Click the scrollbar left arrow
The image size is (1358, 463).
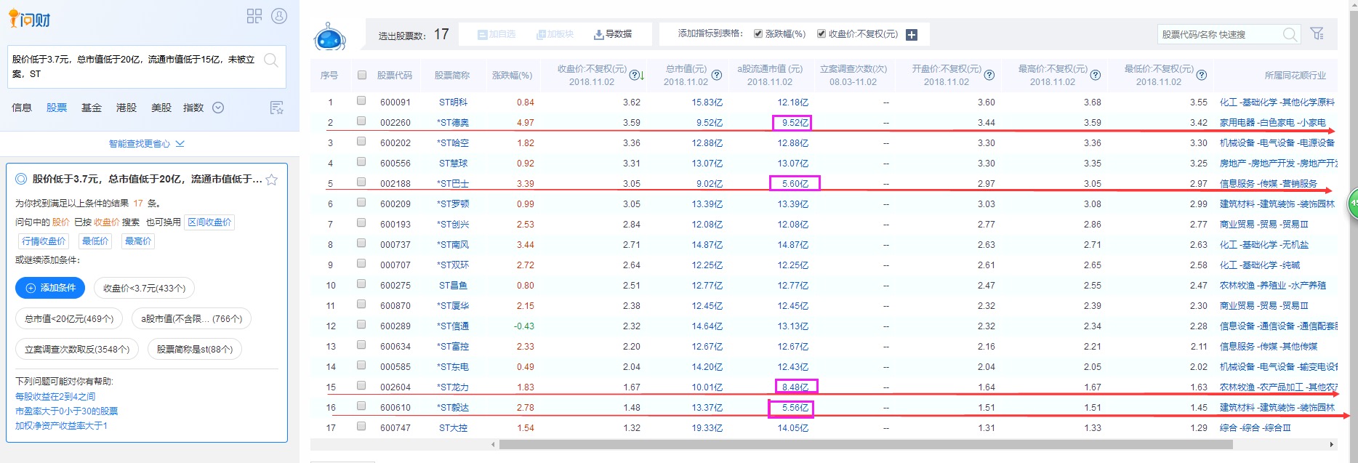(494, 444)
